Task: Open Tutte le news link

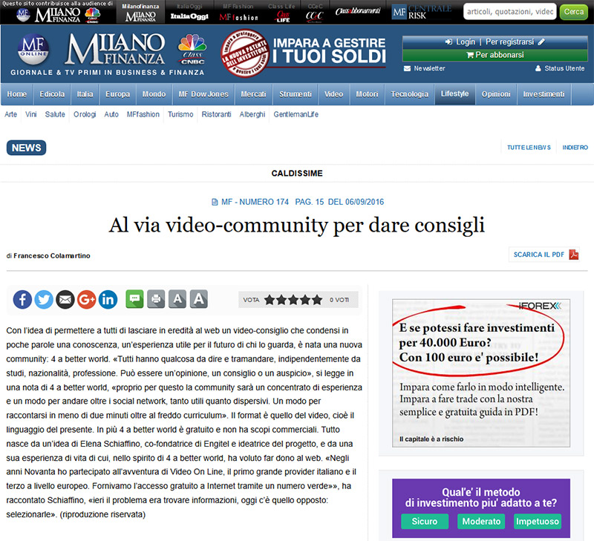Action: (528, 148)
